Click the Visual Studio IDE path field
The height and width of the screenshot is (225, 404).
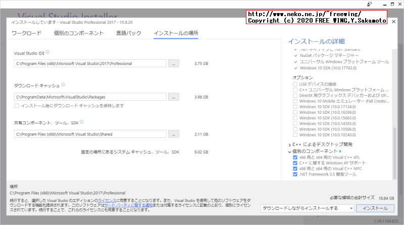(x=90, y=63)
